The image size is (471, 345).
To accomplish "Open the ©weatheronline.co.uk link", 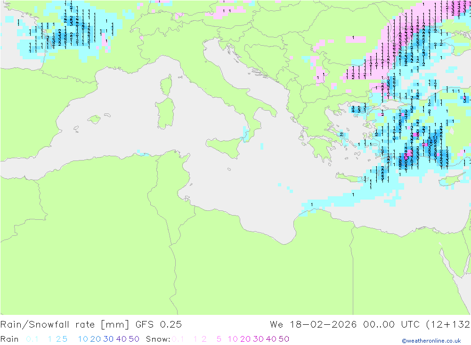I will (431, 341).
